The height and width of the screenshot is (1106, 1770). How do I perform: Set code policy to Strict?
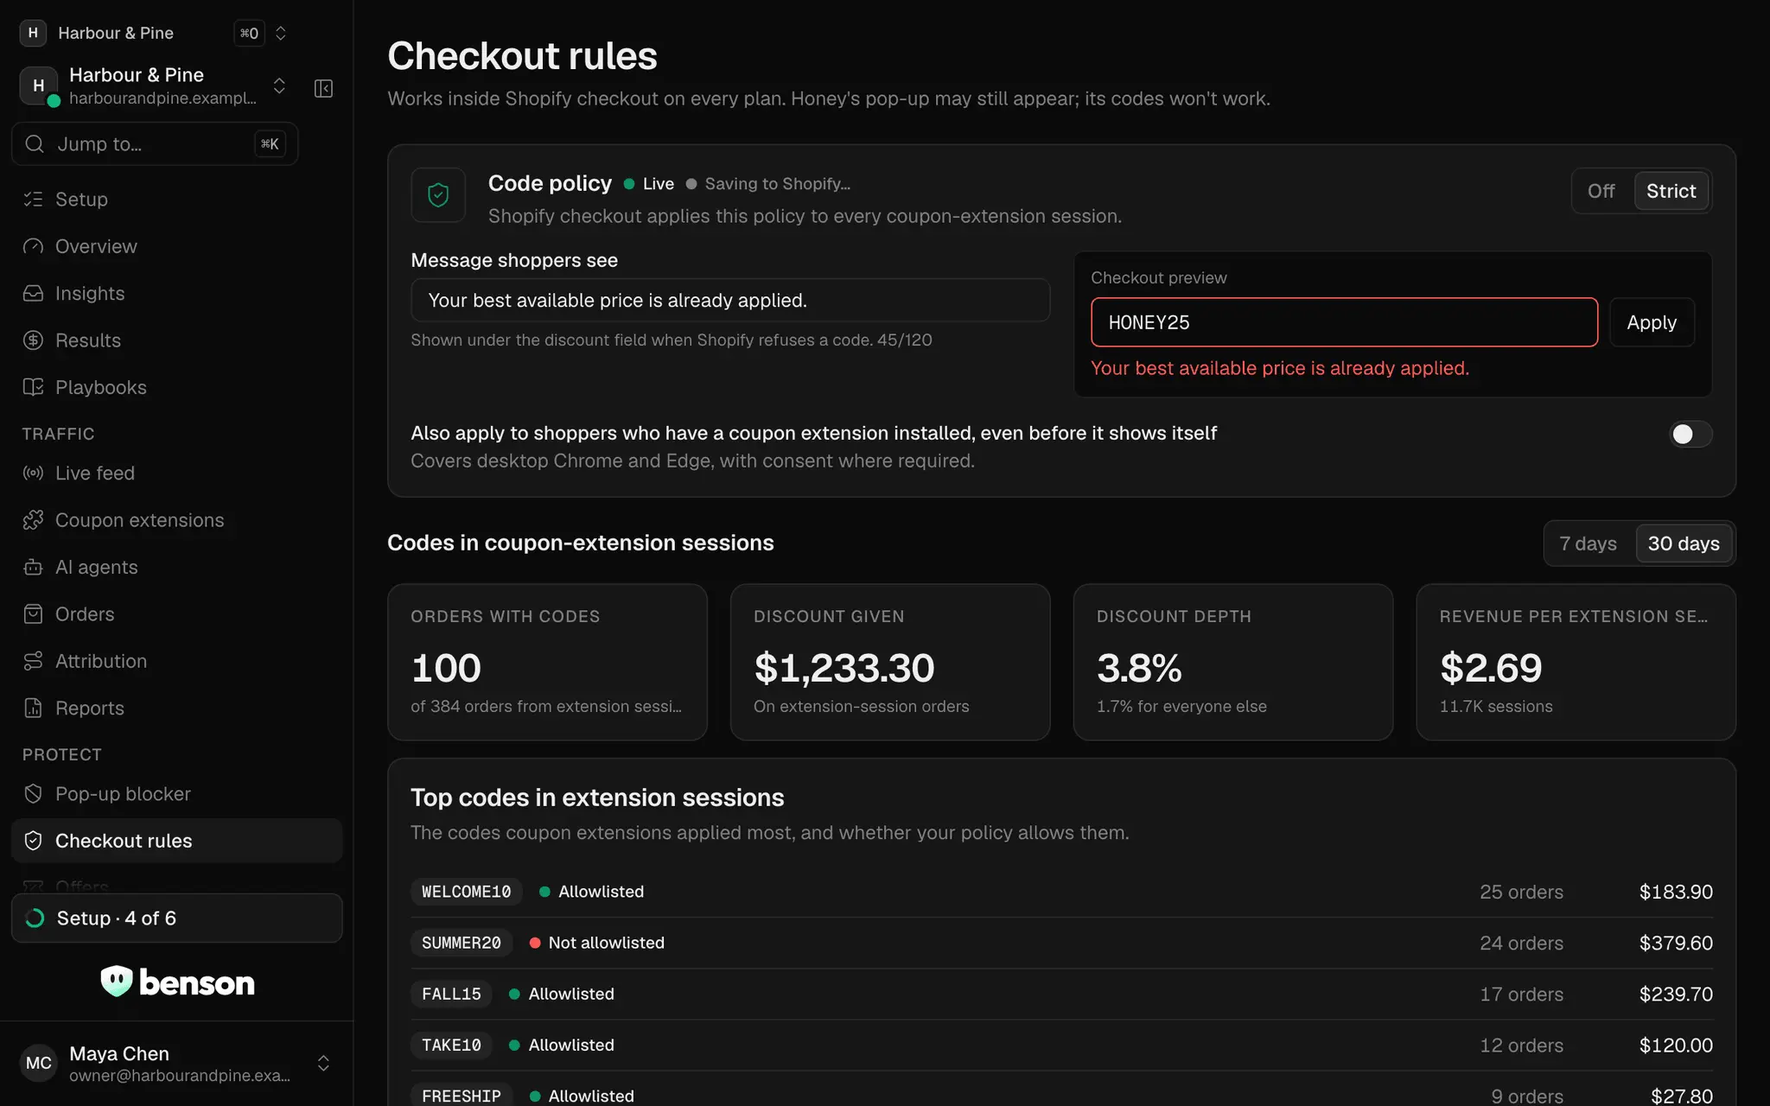click(x=1671, y=191)
